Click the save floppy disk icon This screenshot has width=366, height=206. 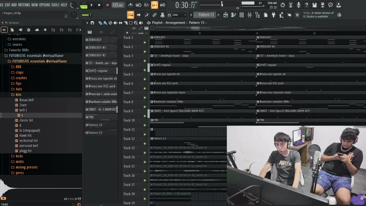click(315, 5)
